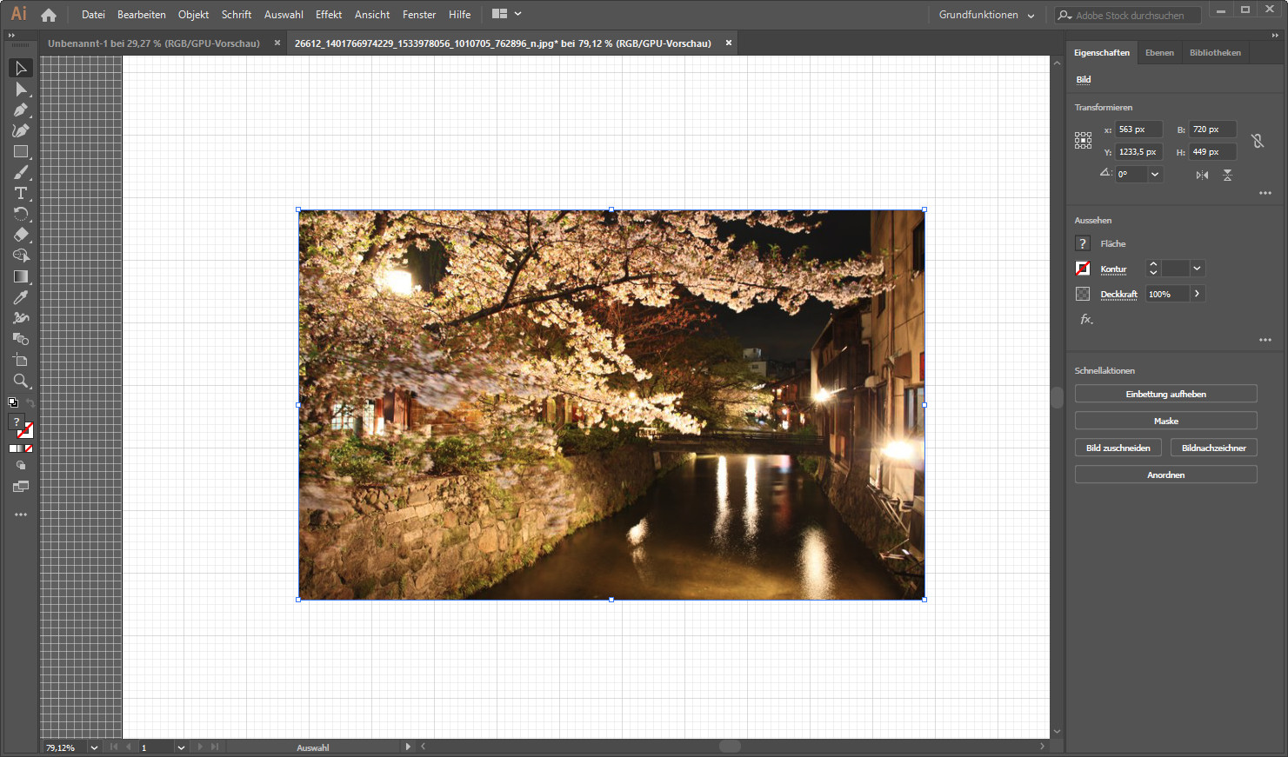Choose the Rectangle tool
This screenshot has width=1288, height=757.
21,152
